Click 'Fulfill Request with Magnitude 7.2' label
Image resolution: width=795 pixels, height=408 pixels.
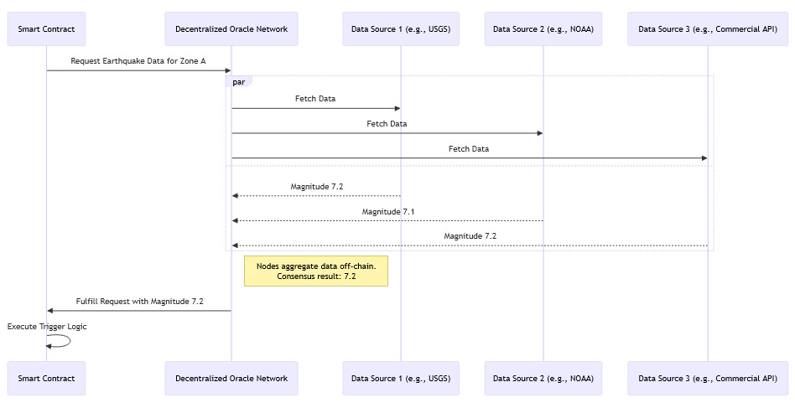[x=139, y=301]
